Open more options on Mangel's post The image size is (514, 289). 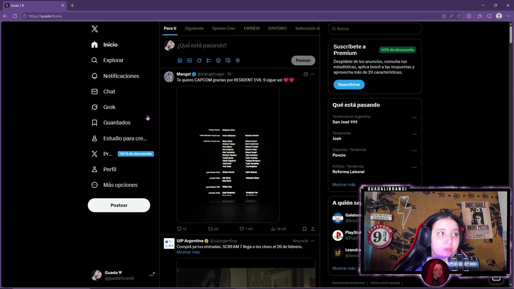pyautogui.click(x=313, y=74)
